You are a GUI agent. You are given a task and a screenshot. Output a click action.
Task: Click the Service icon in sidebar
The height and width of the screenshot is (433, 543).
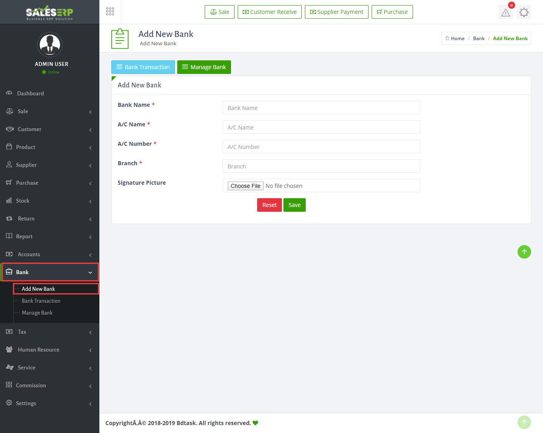pyautogui.click(x=10, y=367)
